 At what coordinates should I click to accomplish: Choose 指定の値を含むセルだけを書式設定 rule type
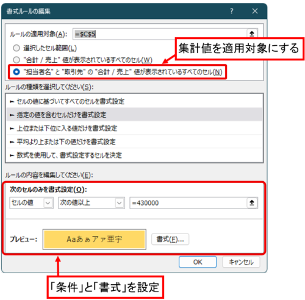coord(134,115)
